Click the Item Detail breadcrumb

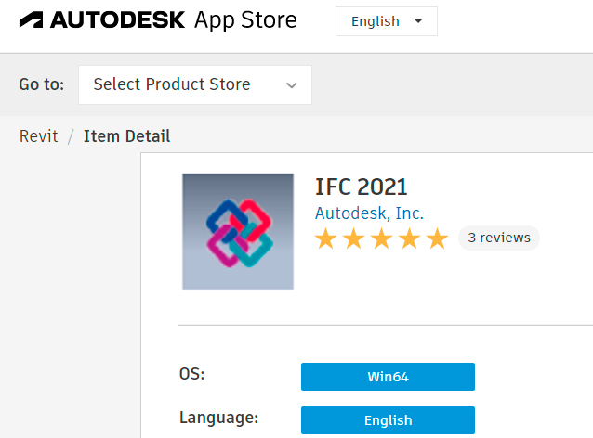coord(126,136)
